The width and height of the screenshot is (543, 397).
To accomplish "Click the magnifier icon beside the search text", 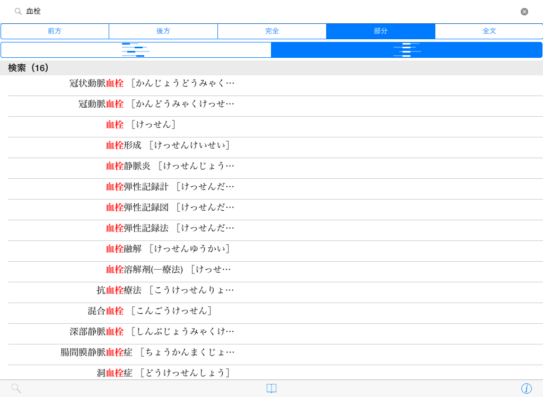I will (18, 11).
